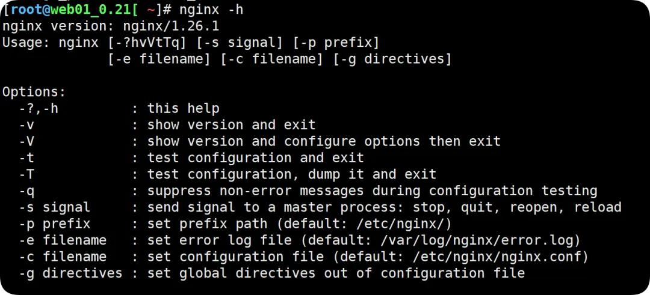The image size is (650, 295).
Task: Click the '-q' suppress messages flag
Action: click(x=26, y=192)
